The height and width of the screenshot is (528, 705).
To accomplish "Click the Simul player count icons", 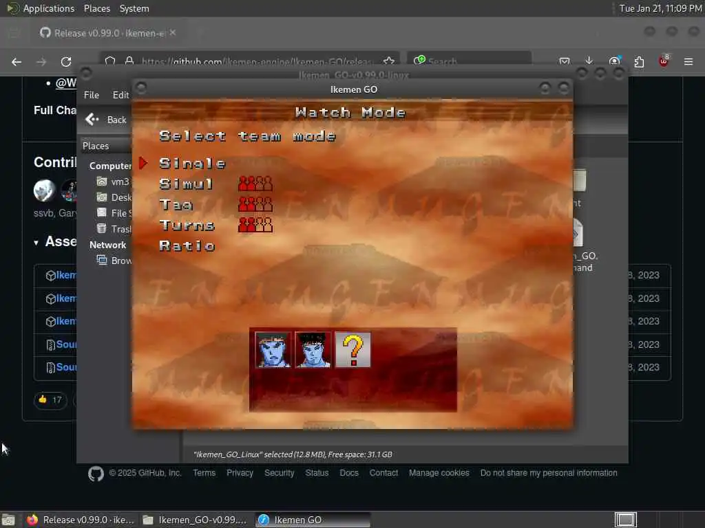I will point(255,184).
